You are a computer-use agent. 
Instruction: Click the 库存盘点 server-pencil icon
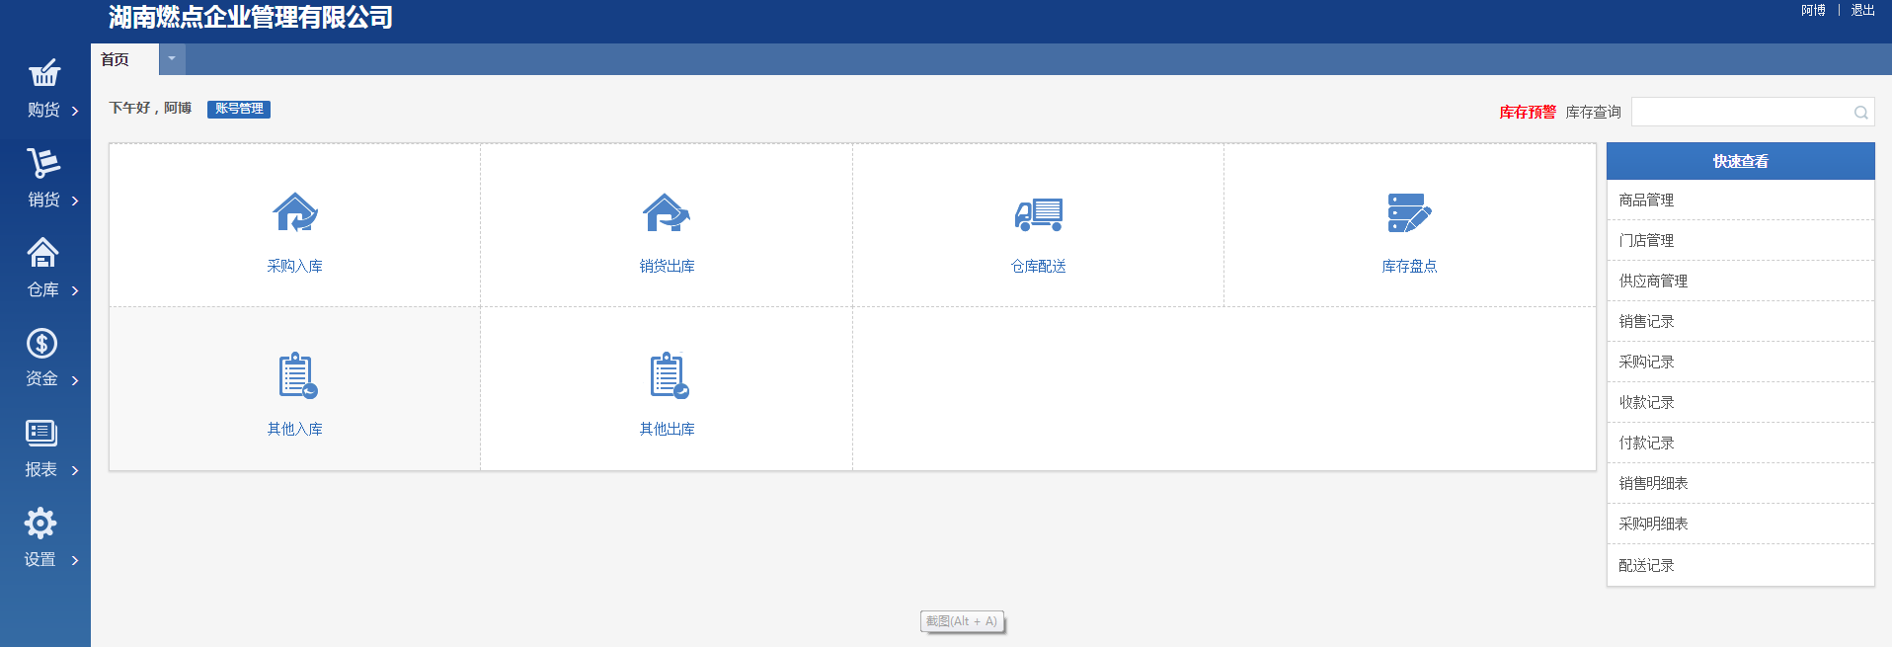pos(1410,212)
